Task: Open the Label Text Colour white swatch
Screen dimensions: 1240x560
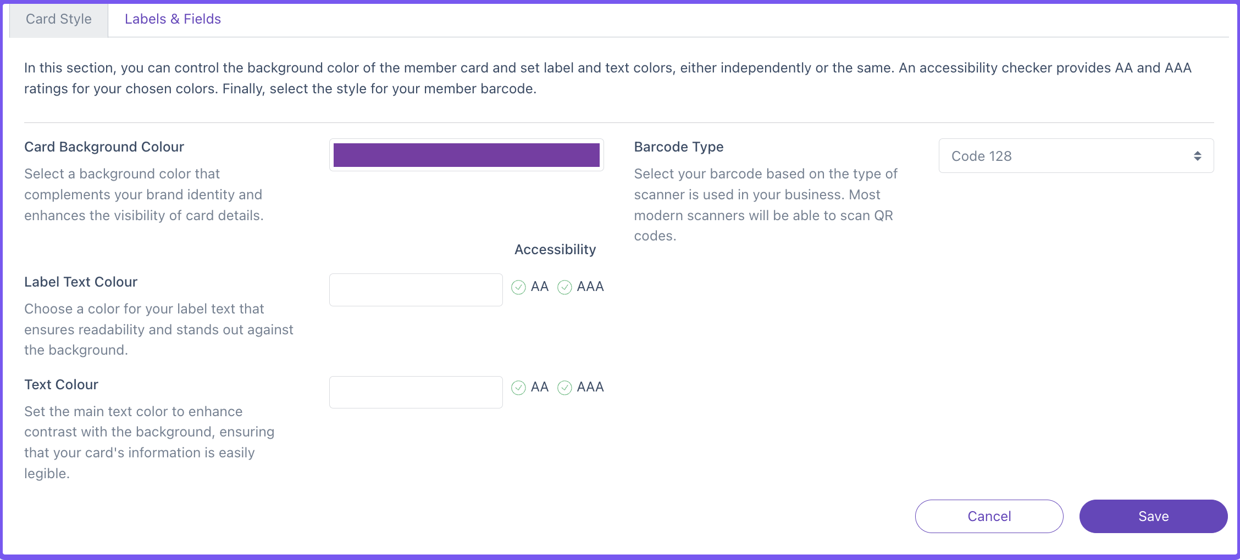Action: click(416, 290)
